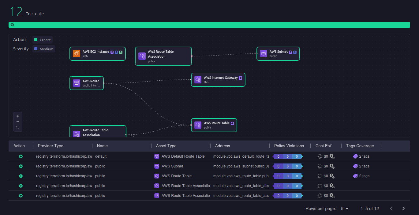Image resolution: width=419 pixels, height=215 pixels.
Task: Click the green dollar cost badge on EC2 Instance
Action: point(121,52)
